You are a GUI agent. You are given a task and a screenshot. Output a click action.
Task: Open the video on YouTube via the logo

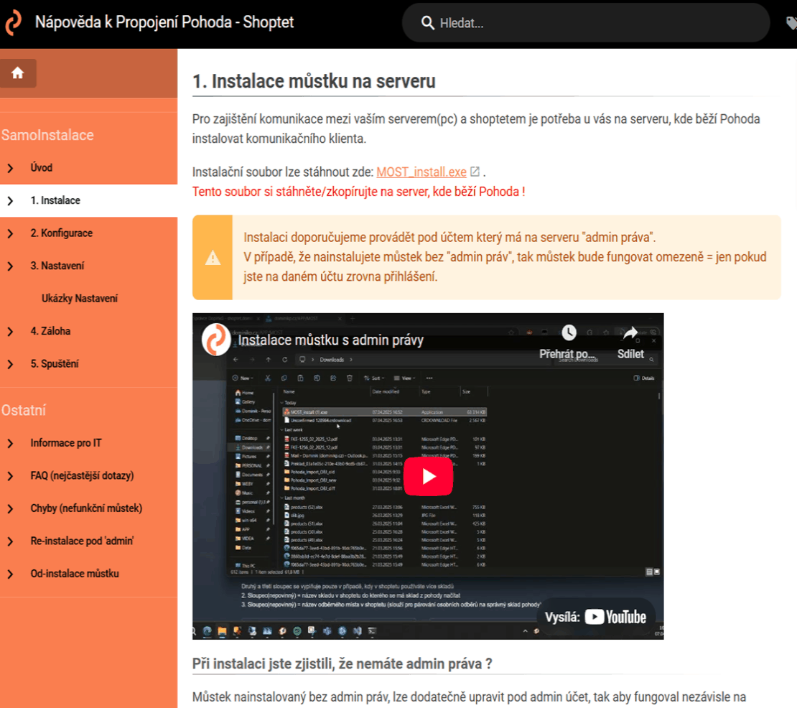pyautogui.click(x=615, y=617)
